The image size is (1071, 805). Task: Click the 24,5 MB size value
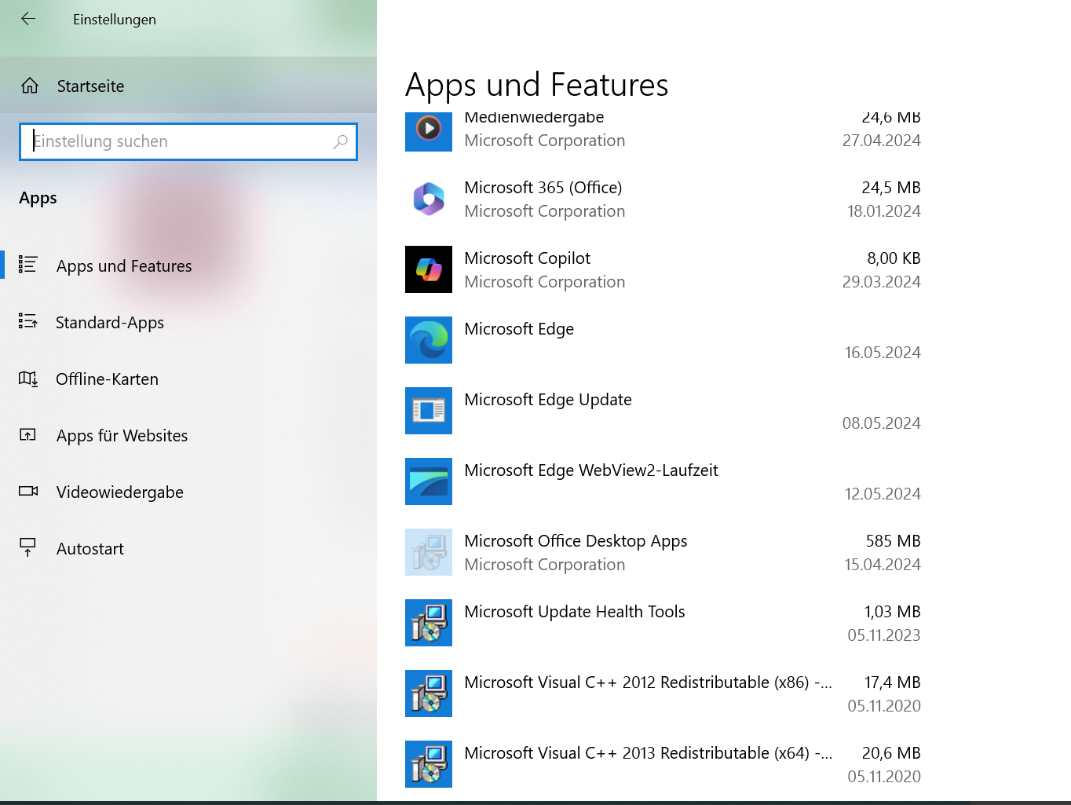(891, 188)
